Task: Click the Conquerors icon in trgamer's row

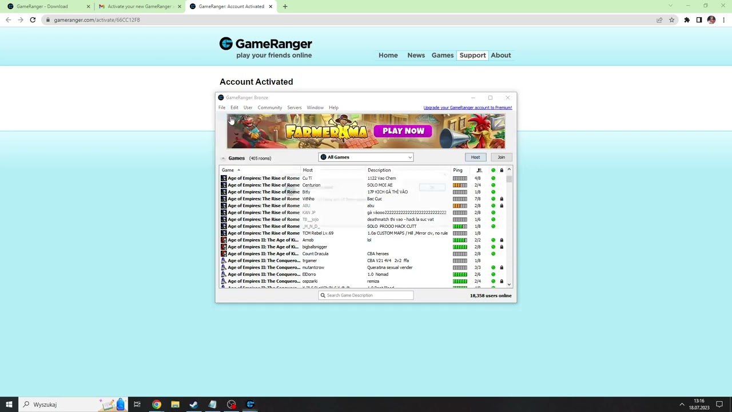Action: click(224, 260)
